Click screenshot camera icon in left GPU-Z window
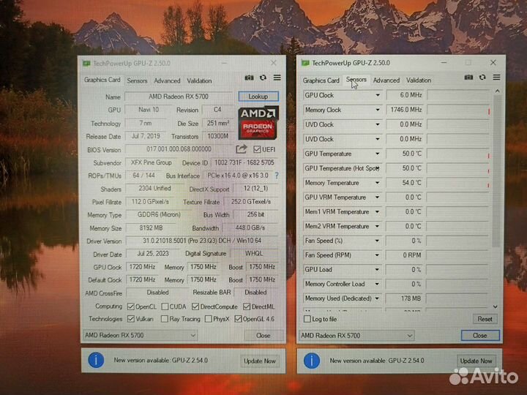Image resolution: width=527 pixels, height=395 pixels. [249, 78]
